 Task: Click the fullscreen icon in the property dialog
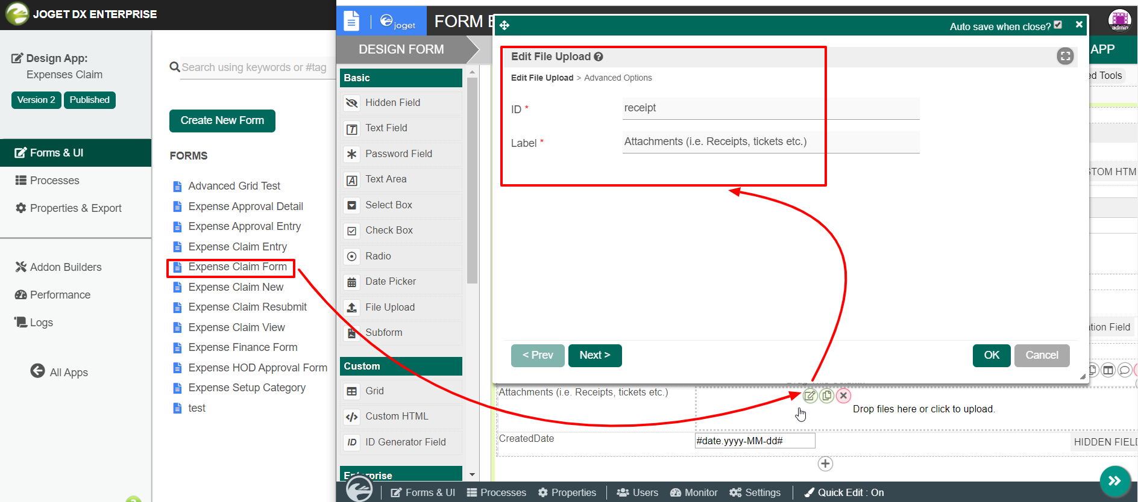[x=1065, y=56]
